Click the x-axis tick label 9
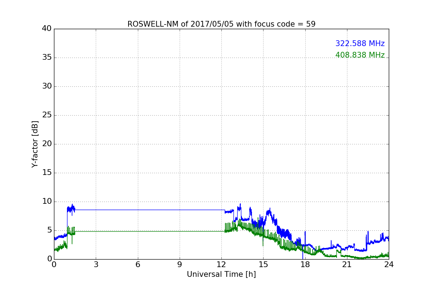Viewport: 432px width, 288px height. pyautogui.click(x=180, y=265)
